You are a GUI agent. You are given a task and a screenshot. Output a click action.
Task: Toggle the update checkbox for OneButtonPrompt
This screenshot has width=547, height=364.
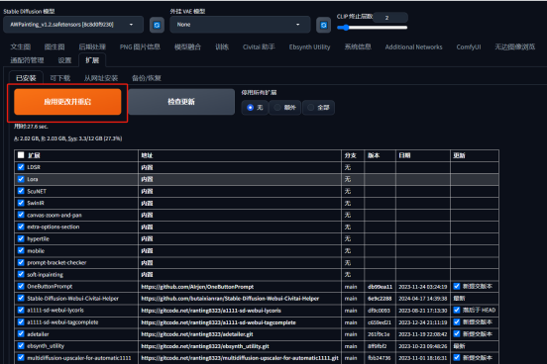(457, 286)
